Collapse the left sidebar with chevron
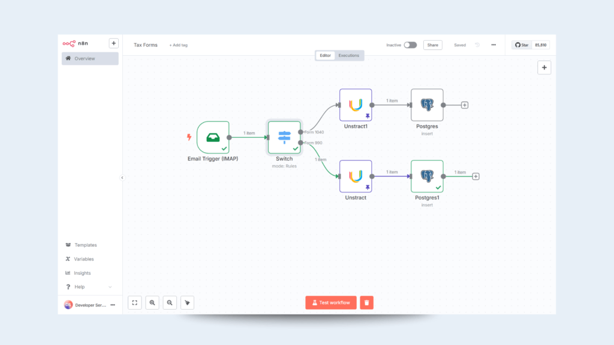 (x=122, y=177)
